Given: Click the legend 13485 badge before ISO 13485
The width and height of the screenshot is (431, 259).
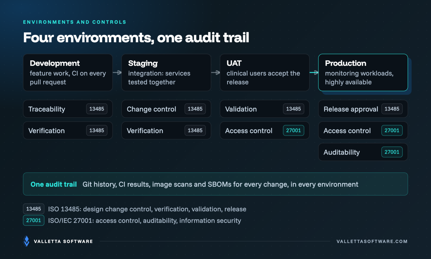Looking at the screenshot, I should click(34, 209).
